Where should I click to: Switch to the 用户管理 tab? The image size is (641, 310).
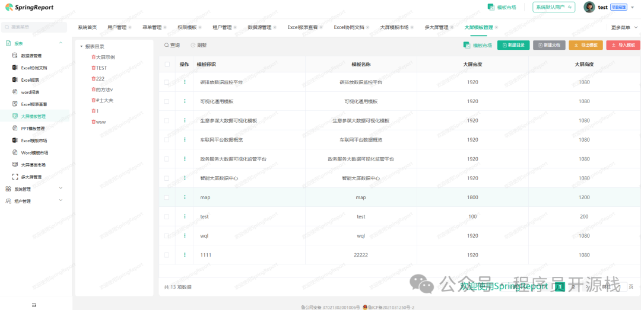tap(117, 27)
